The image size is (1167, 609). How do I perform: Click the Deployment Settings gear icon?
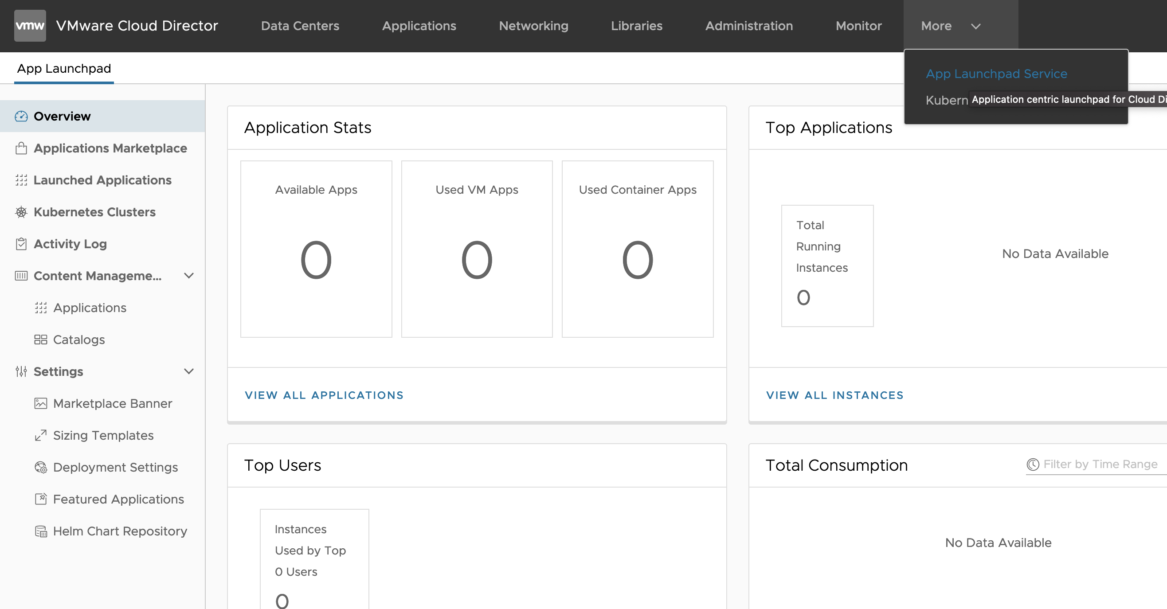pyautogui.click(x=40, y=467)
